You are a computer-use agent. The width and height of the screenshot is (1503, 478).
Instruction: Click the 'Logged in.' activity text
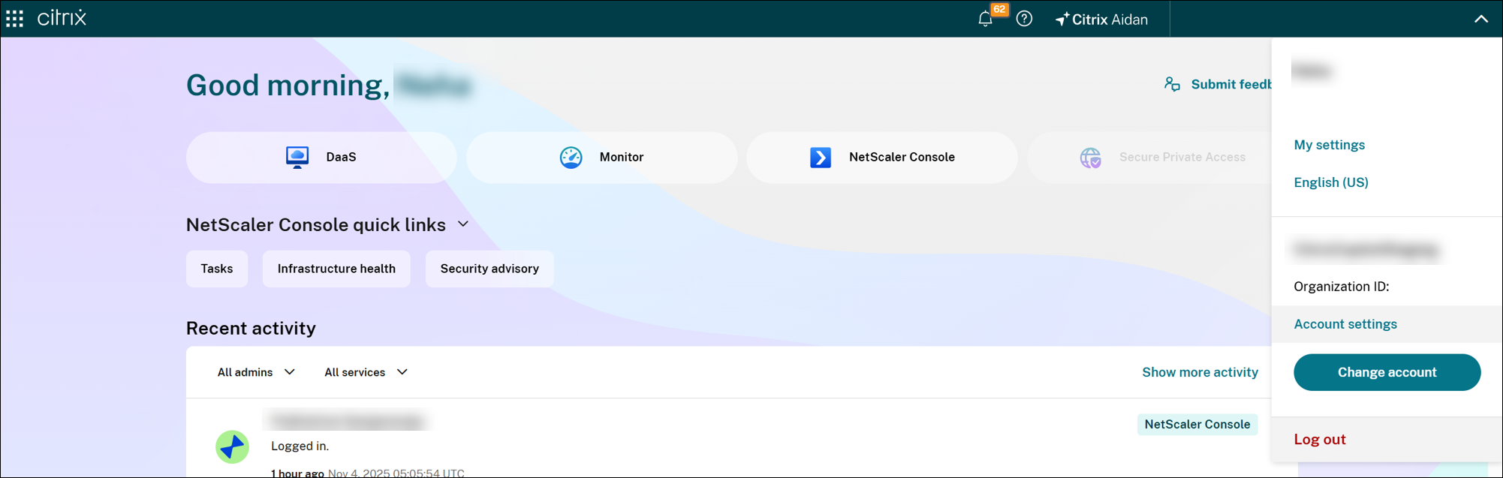[x=300, y=446]
